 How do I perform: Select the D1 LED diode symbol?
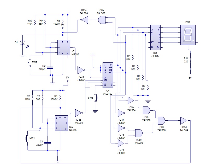point(23,43)
